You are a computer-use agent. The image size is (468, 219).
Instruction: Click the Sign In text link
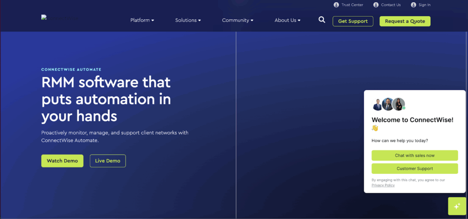tap(424, 5)
